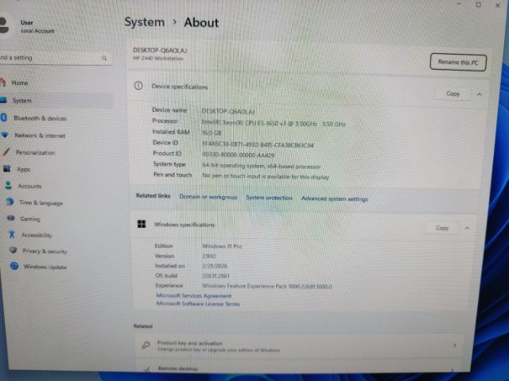Image resolution: width=509 pixels, height=381 pixels.
Task: Click the Device specifications info icon
Action: pyautogui.click(x=138, y=86)
